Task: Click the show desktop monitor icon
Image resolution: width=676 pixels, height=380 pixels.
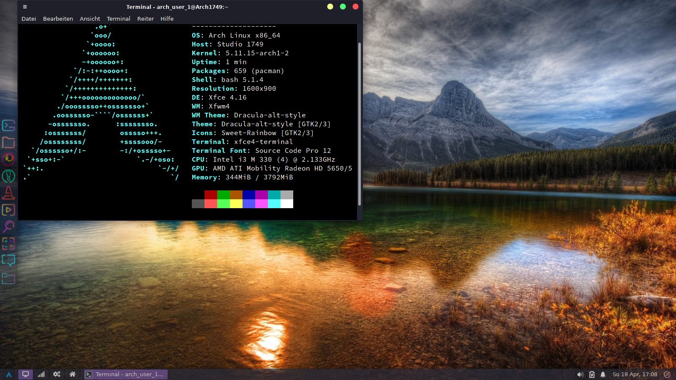Action: click(x=25, y=375)
